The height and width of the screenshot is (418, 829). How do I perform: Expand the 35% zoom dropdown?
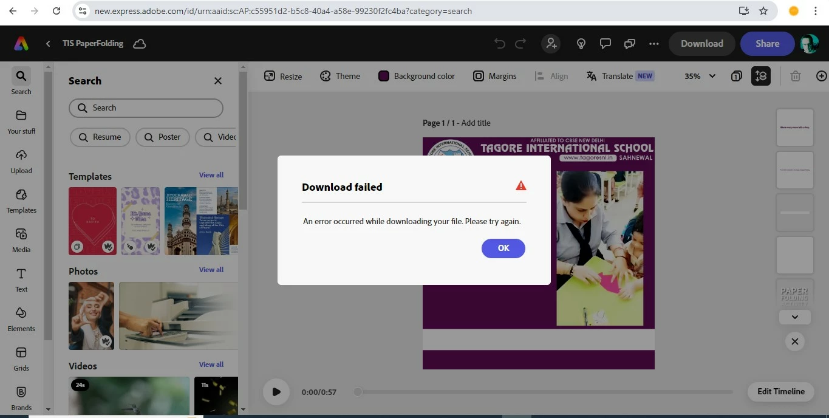[x=700, y=76]
